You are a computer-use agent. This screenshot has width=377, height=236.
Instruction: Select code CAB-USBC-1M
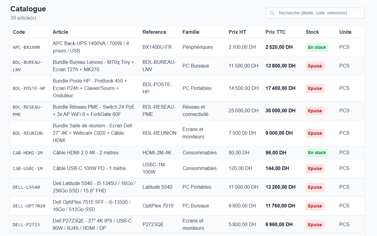pos(28,168)
